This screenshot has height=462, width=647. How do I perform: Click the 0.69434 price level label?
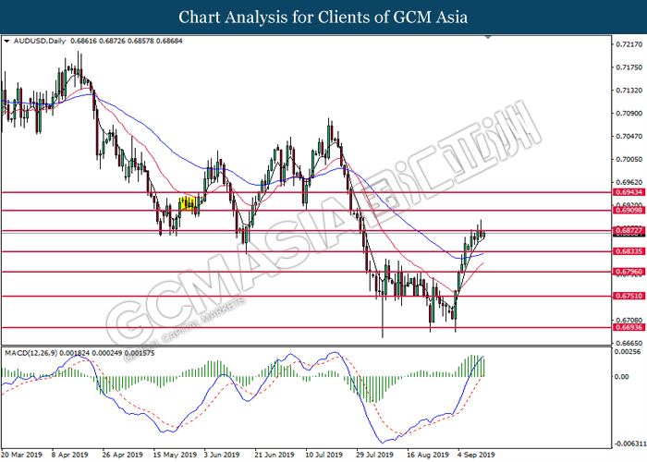(629, 192)
